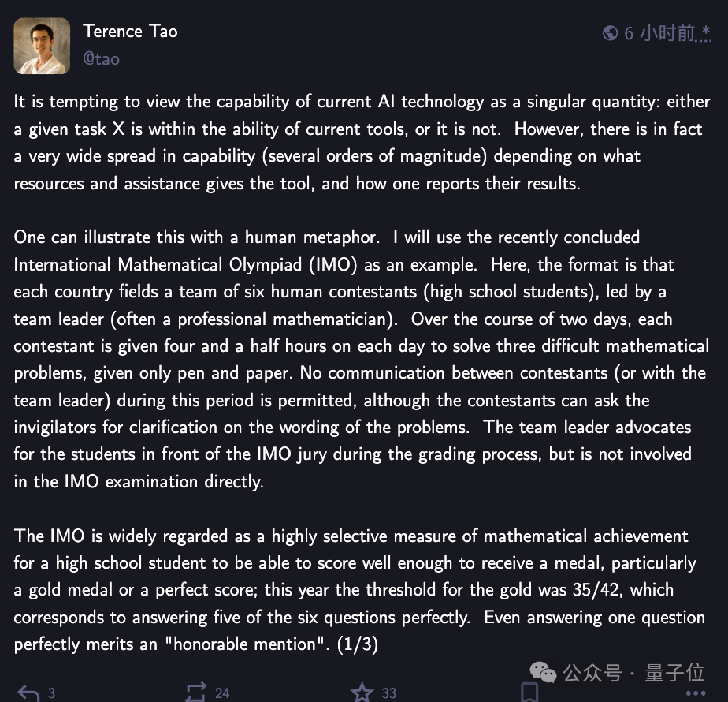This screenshot has height=702, width=728.
Task: Bookmark this post
Action: pyautogui.click(x=529, y=693)
